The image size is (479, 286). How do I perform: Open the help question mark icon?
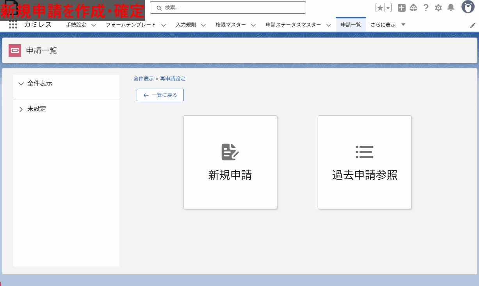(x=426, y=8)
